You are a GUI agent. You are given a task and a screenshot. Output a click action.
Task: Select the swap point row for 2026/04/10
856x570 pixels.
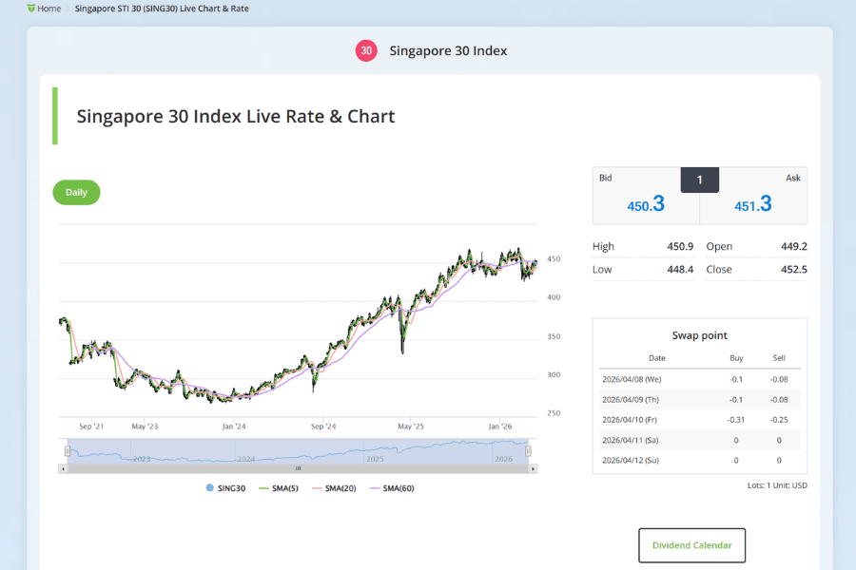tap(699, 419)
